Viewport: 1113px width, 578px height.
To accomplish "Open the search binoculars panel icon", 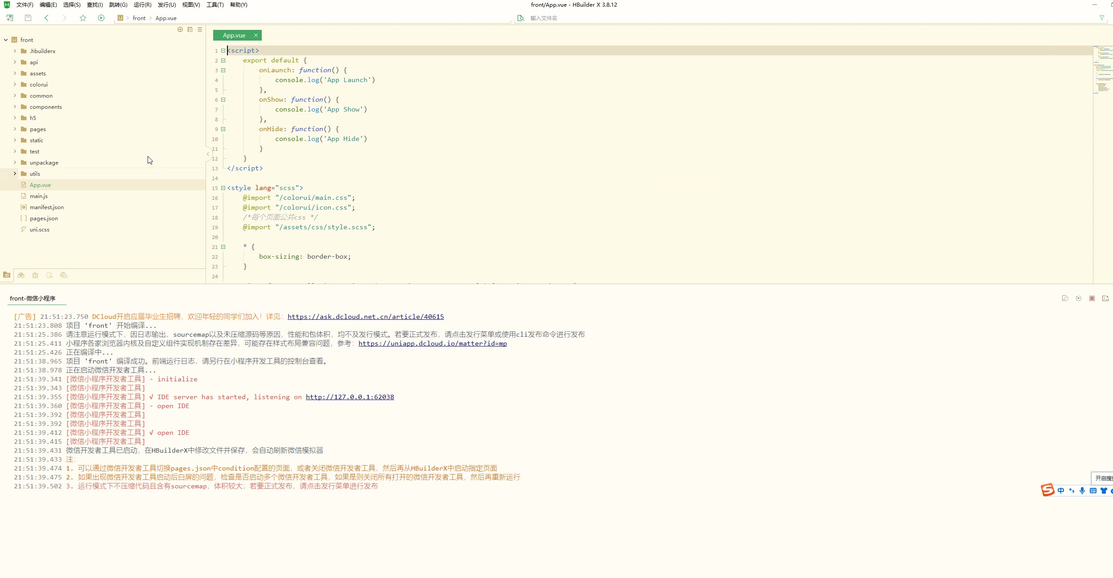I will [x=21, y=275].
